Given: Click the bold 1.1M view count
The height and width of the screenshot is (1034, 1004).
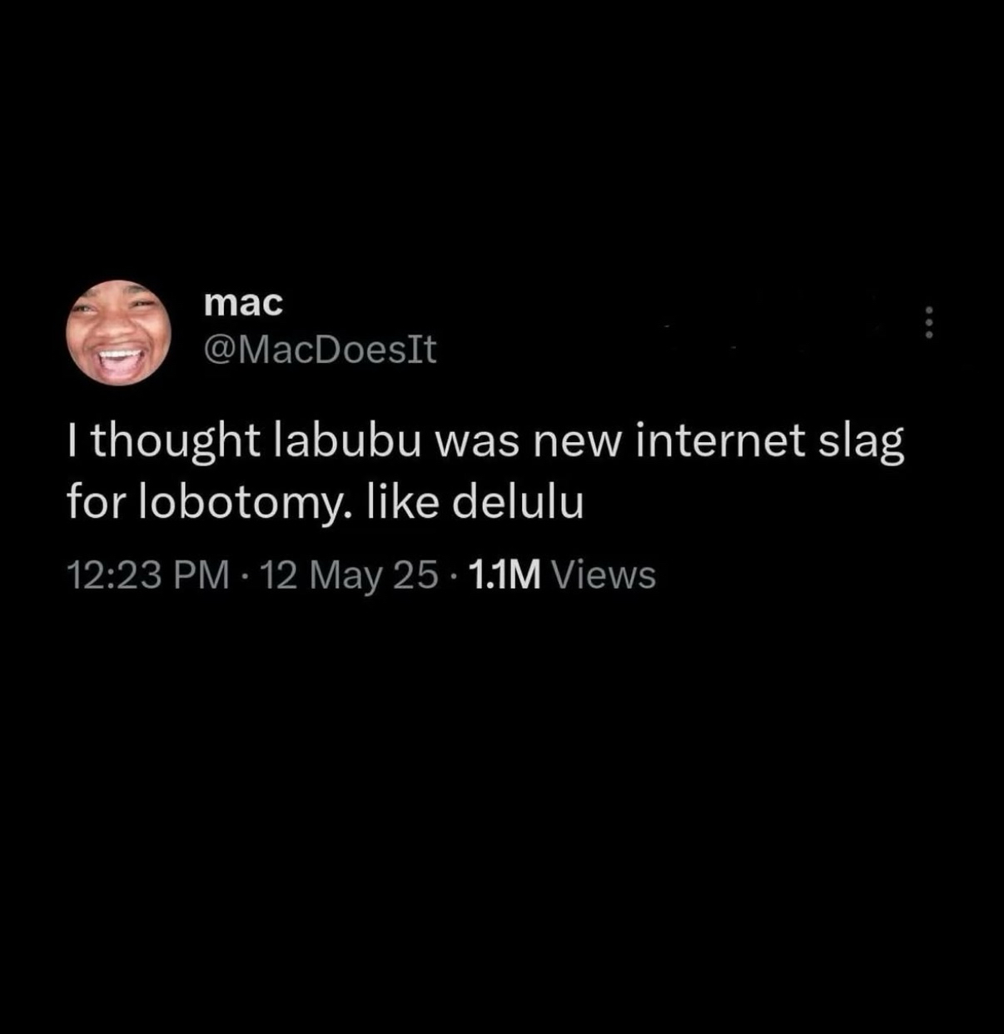Looking at the screenshot, I should (505, 574).
